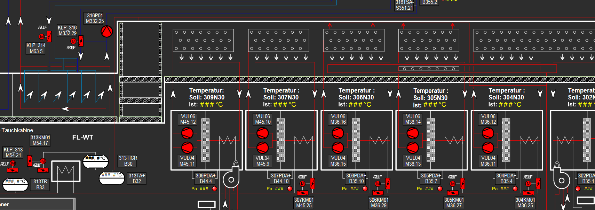
Task: Select the 306KM01 M36.29 tag
Action: point(379,203)
